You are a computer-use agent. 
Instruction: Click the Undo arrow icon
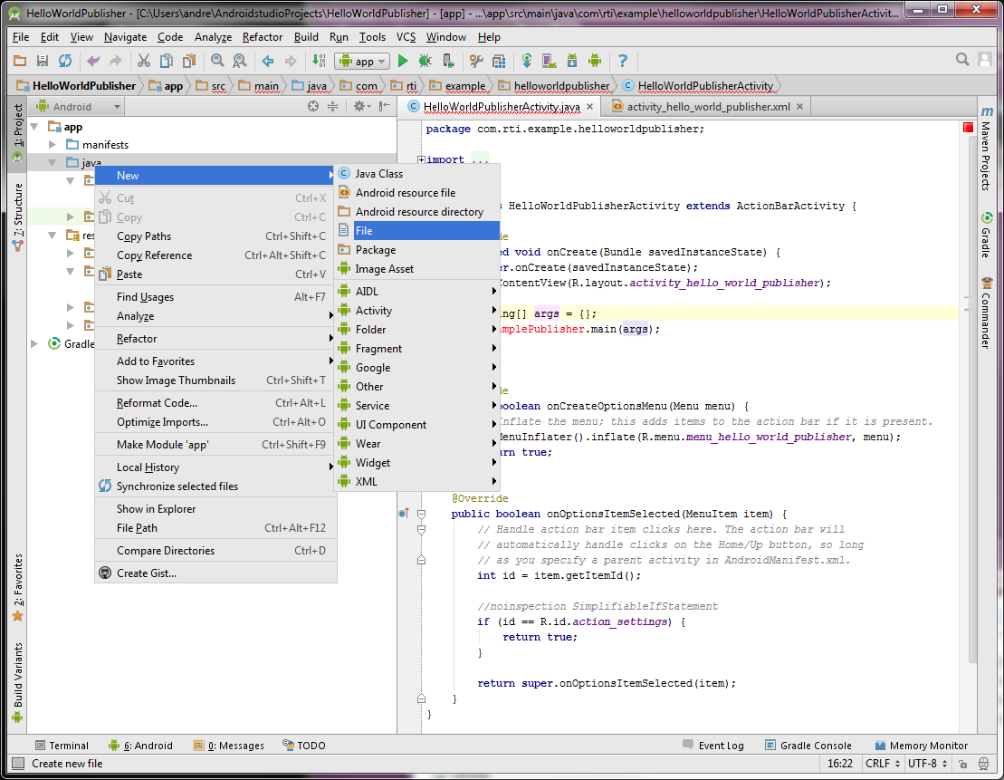(x=93, y=61)
